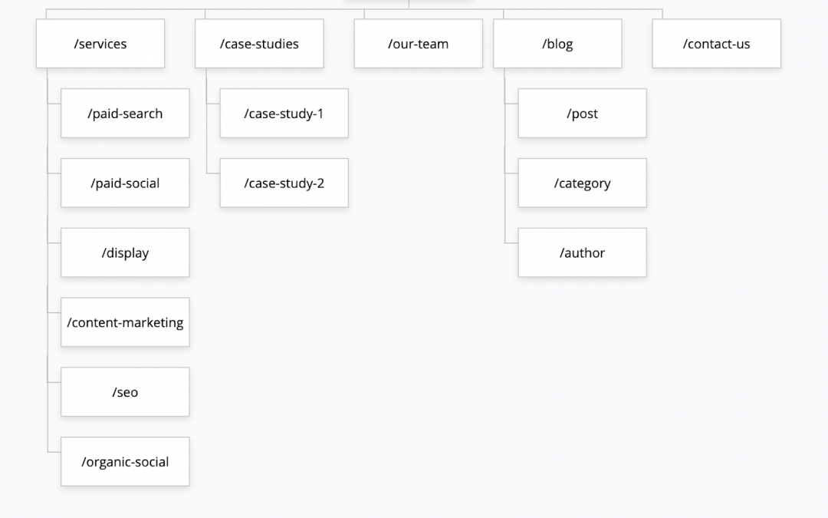Select the /post blog child node
Image resolution: width=828 pixels, height=518 pixels.
tap(582, 114)
